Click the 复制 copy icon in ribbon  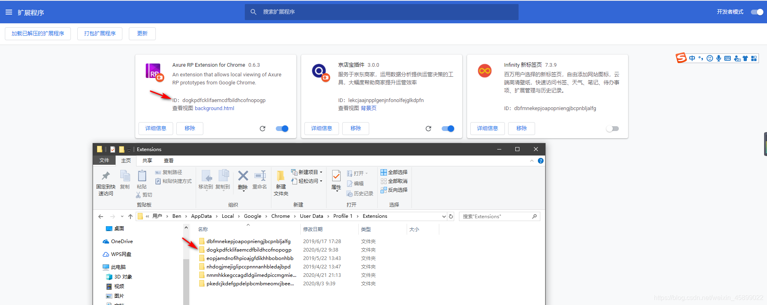[125, 176]
